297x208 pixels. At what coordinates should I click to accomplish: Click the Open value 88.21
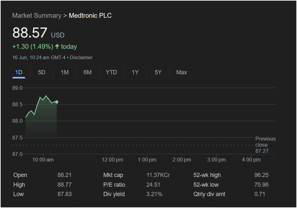[x=64, y=175]
